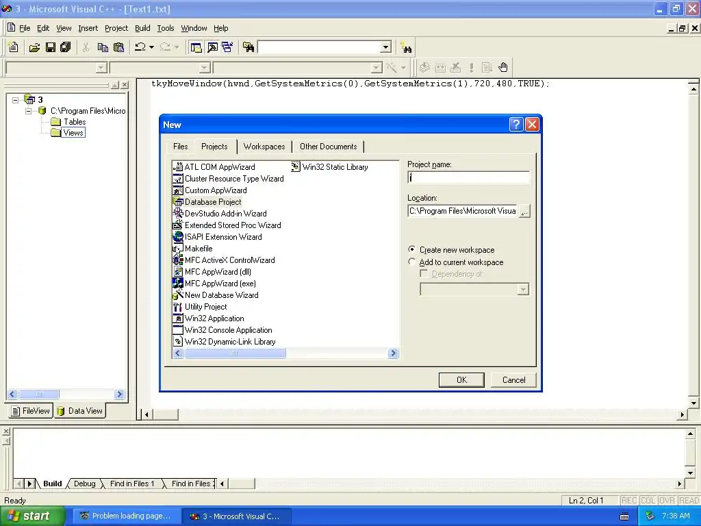701x526 pixels.
Task: Click the Insert/Remove Breakpoint hand icon
Action: 503,68
